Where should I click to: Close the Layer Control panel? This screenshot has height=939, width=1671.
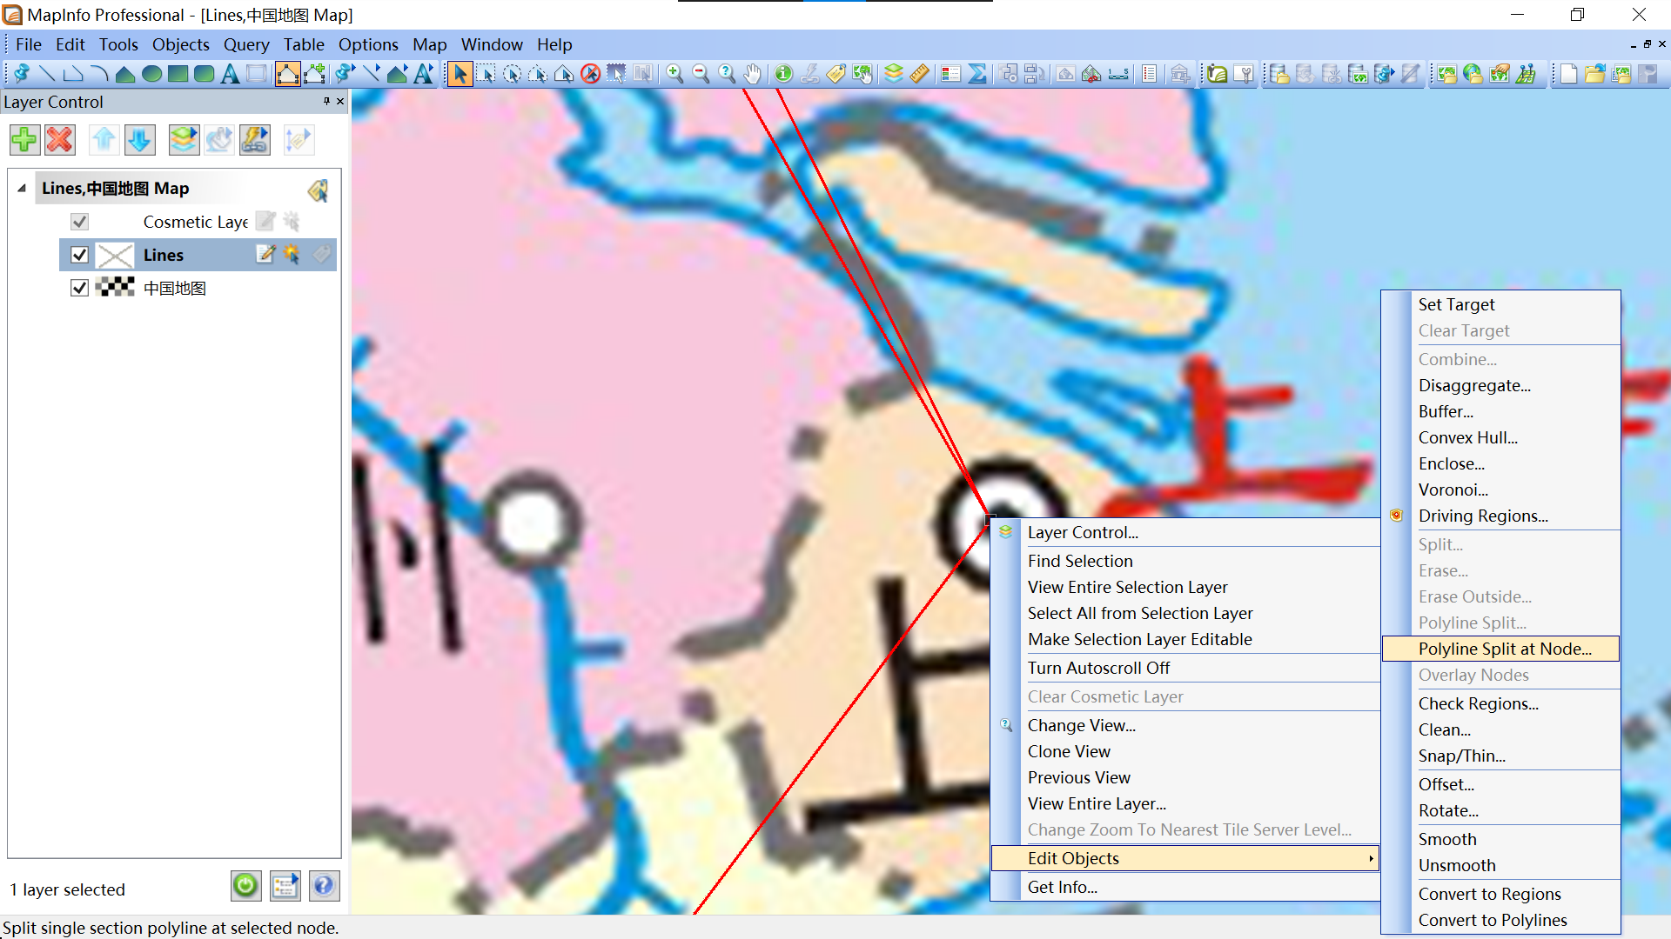[x=340, y=102]
